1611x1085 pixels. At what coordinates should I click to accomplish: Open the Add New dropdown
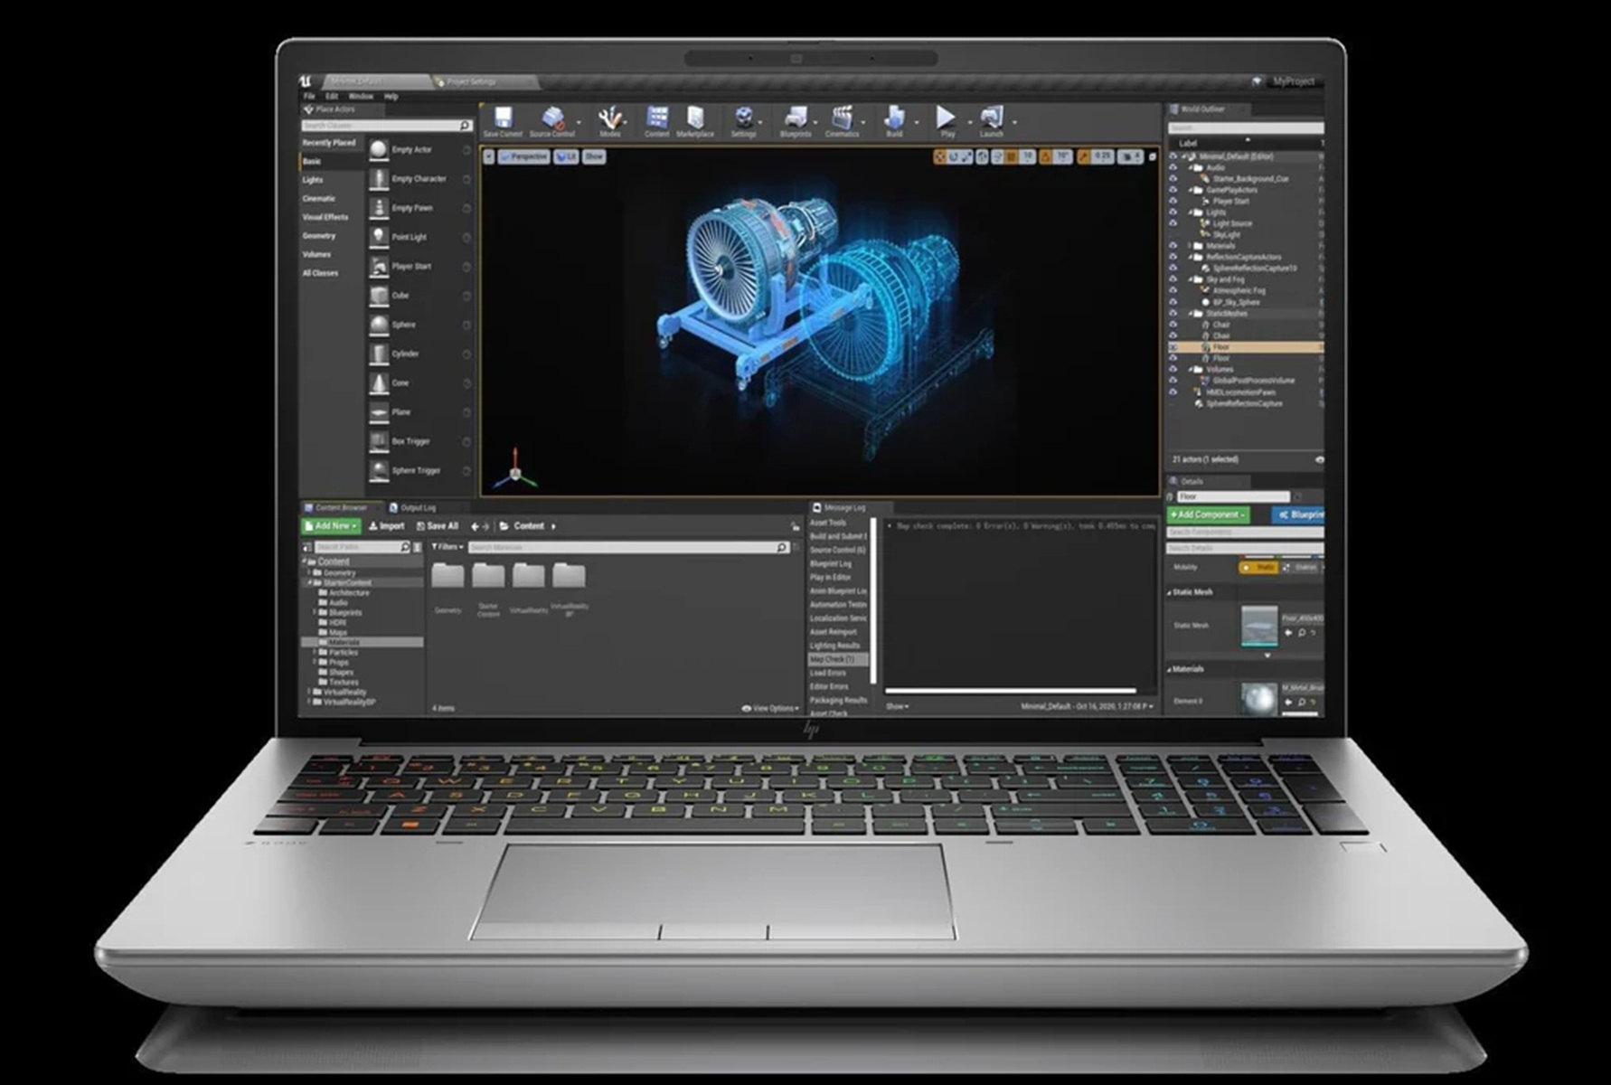tap(331, 526)
